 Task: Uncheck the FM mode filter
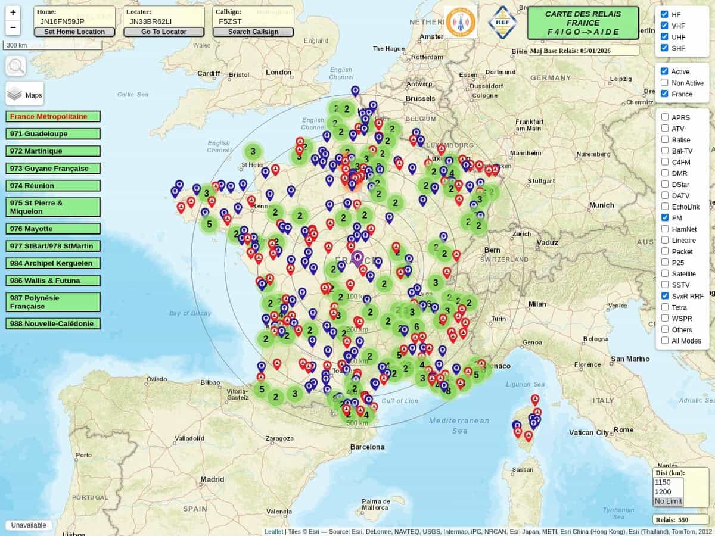pyautogui.click(x=664, y=217)
